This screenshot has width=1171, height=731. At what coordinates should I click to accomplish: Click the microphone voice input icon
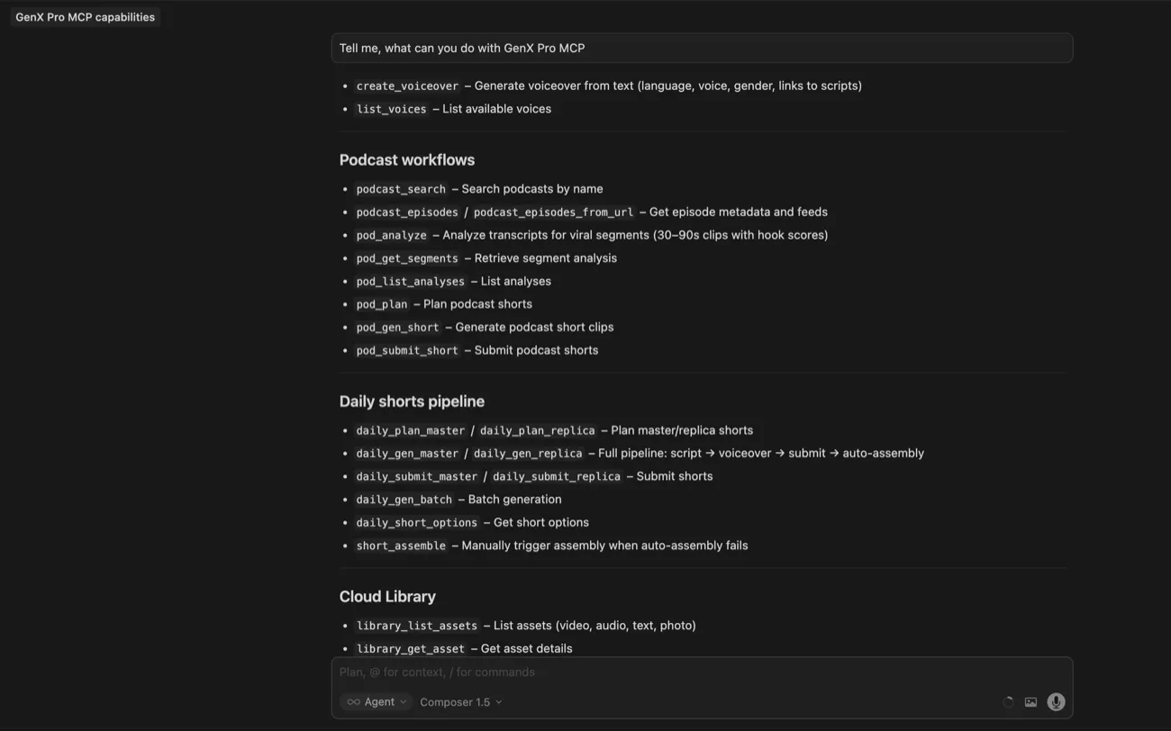pyautogui.click(x=1056, y=702)
